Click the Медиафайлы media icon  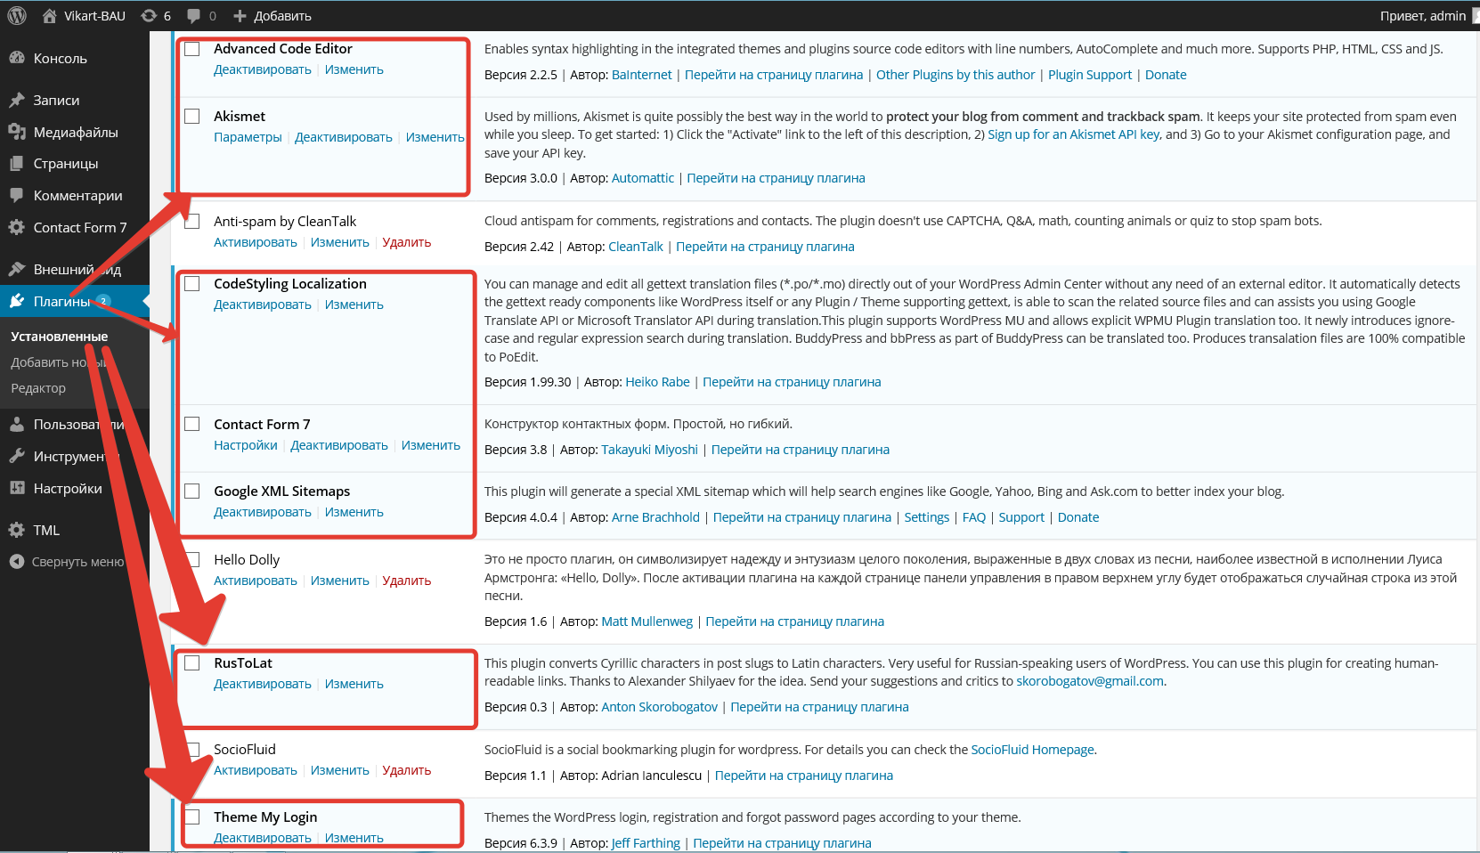[17, 132]
